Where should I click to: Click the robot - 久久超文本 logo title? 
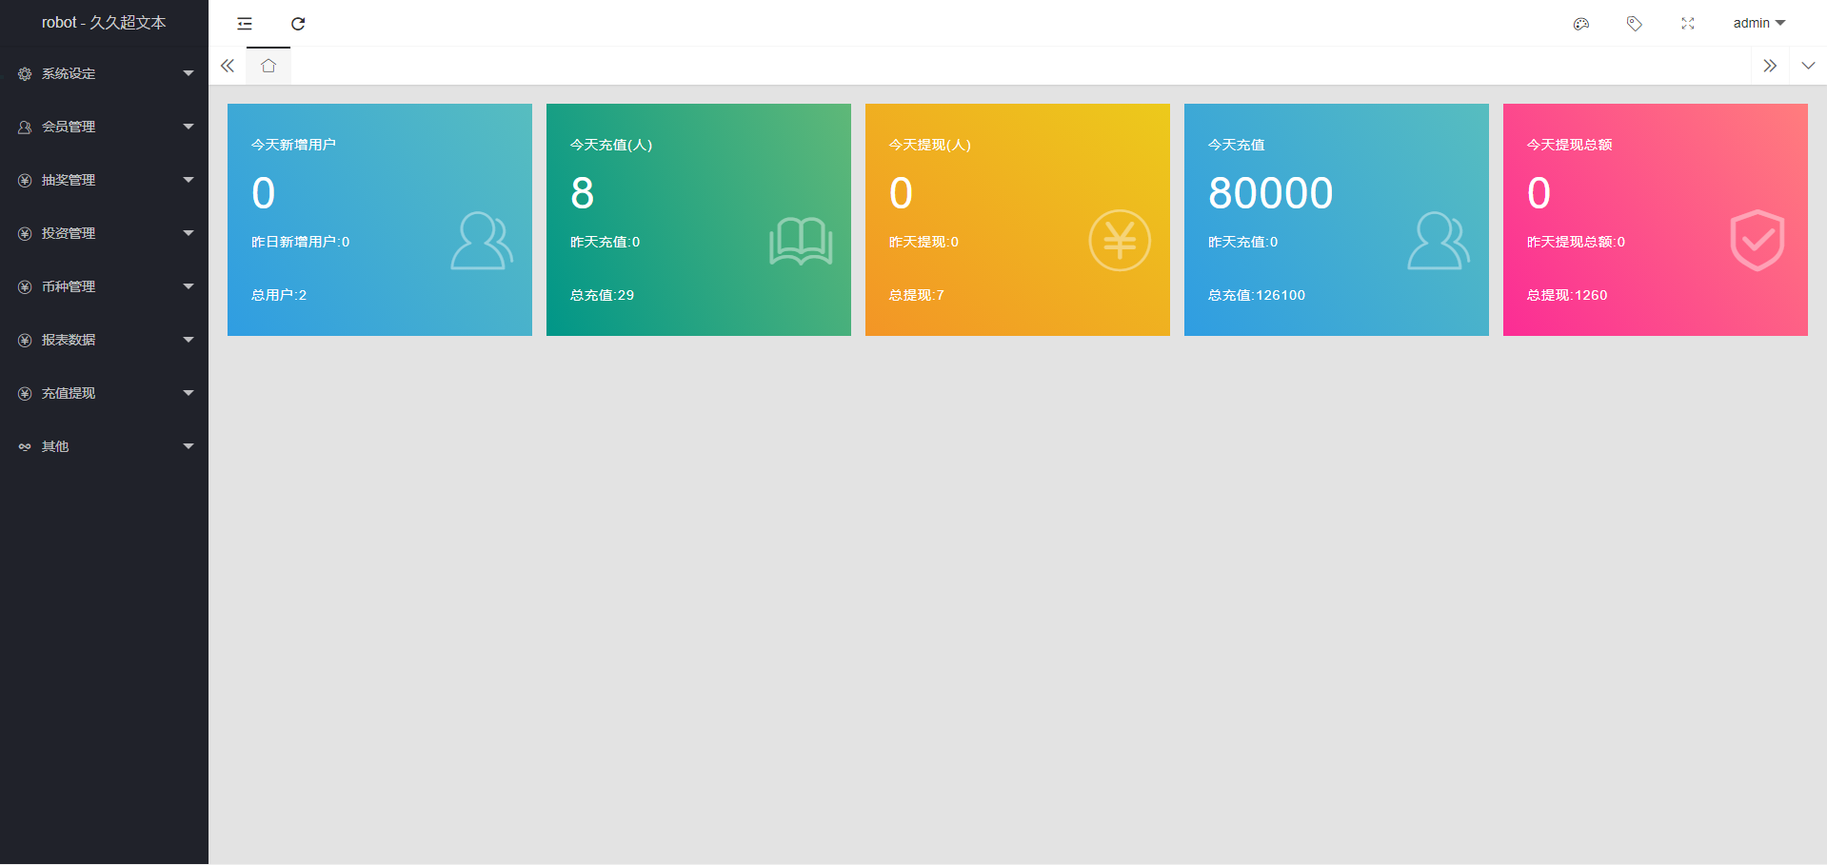(x=104, y=23)
